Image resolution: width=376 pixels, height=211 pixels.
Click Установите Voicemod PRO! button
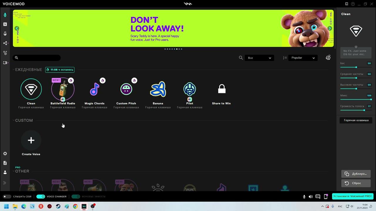coord(353,196)
